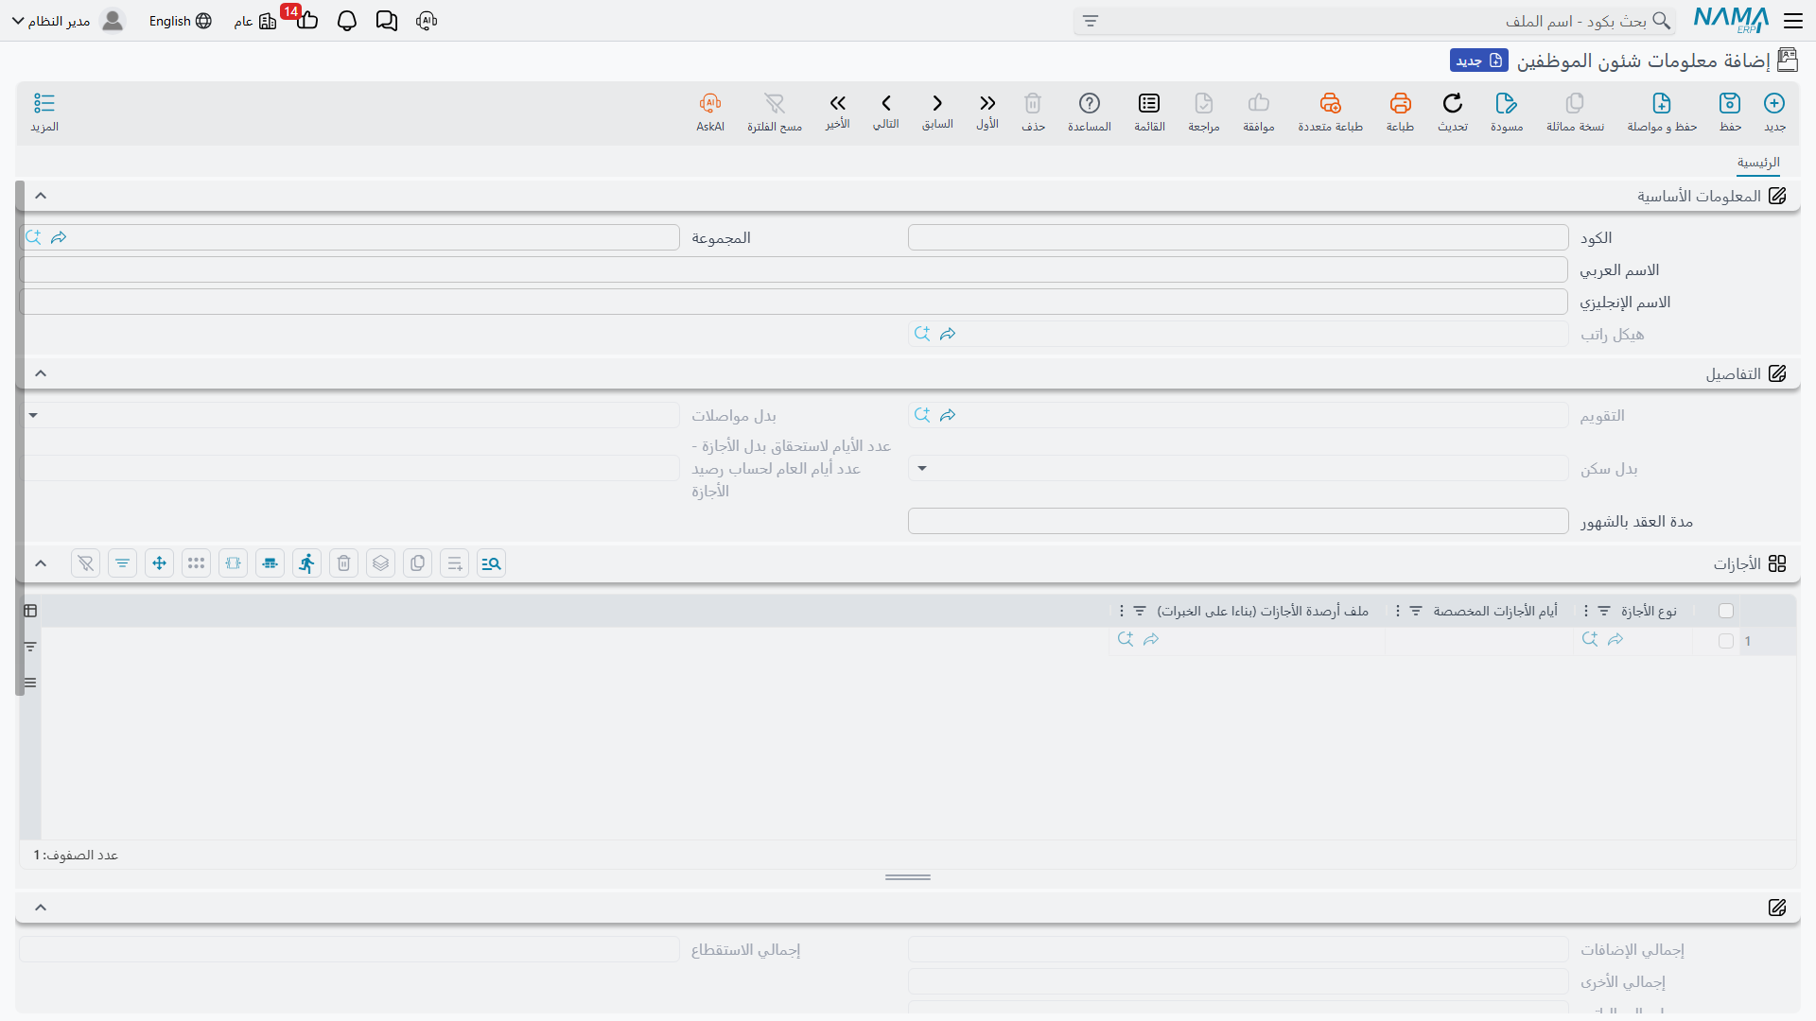Open the بدل مواصلات dropdown
This screenshot has height=1021, width=1816.
pyautogui.click(x=33, y=415)
